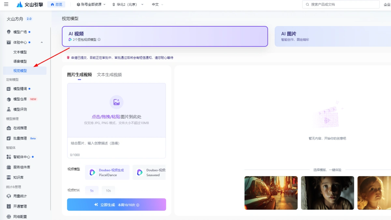391x220 pixels.
Task: Click the approval notice flag icon
Action: (x=68, y=58)
